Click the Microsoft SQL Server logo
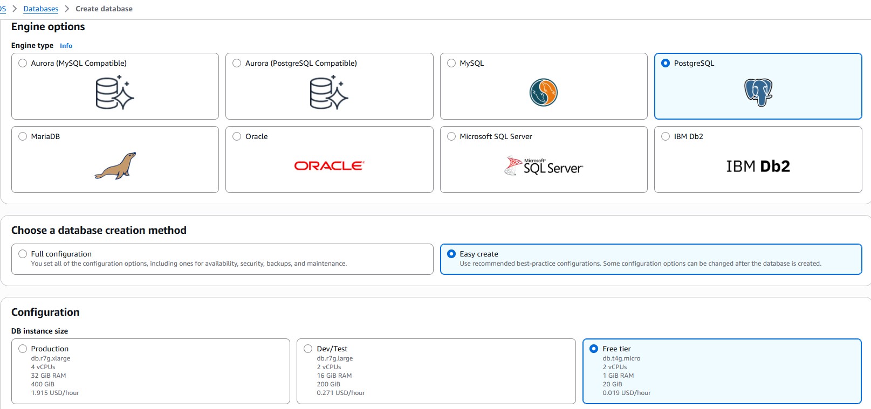This screenshot has height=409, width=871. pyautogui.click(x=543, y=166)
